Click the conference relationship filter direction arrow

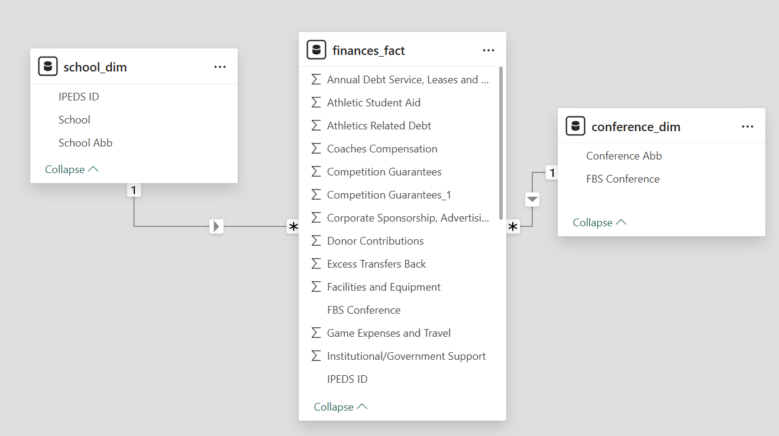[x=532, y=200]
